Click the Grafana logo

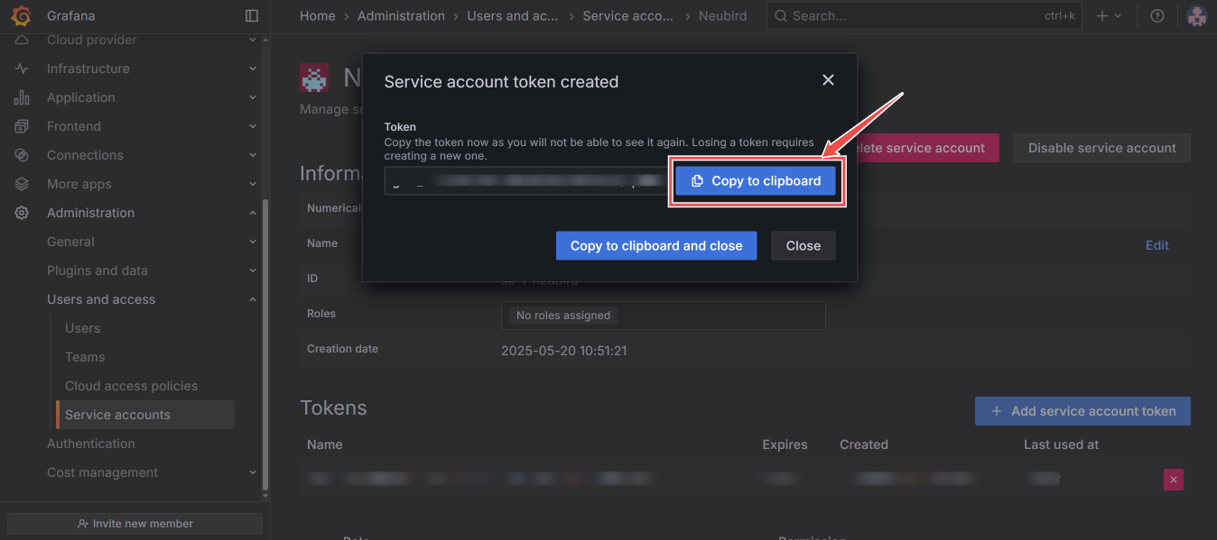[20, 15]
